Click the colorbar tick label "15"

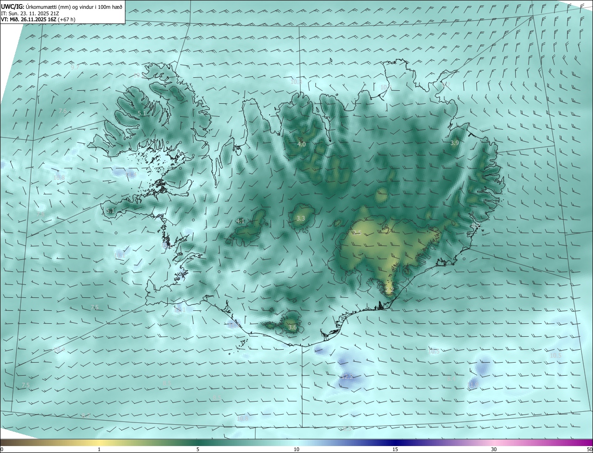click(x=395, y=449)
